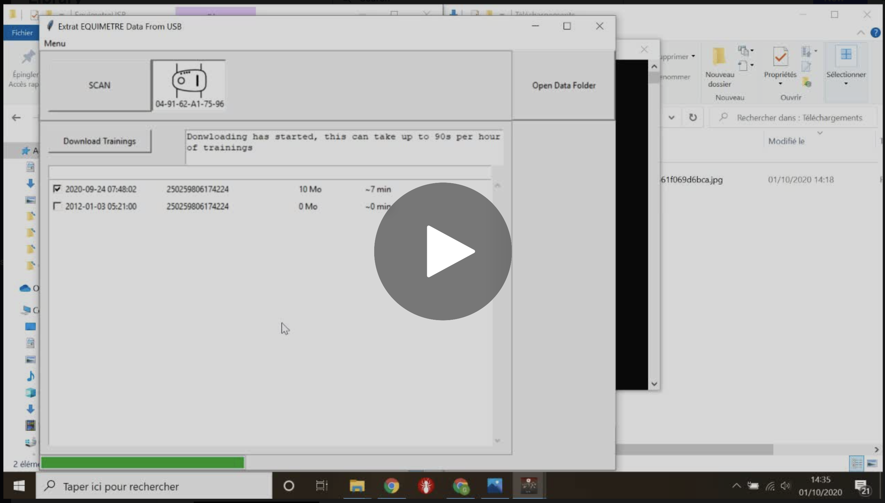This screenshot has height=503, width=885.
Task: Click the training list scroll down arrow
Action: [x=498, y=440]
